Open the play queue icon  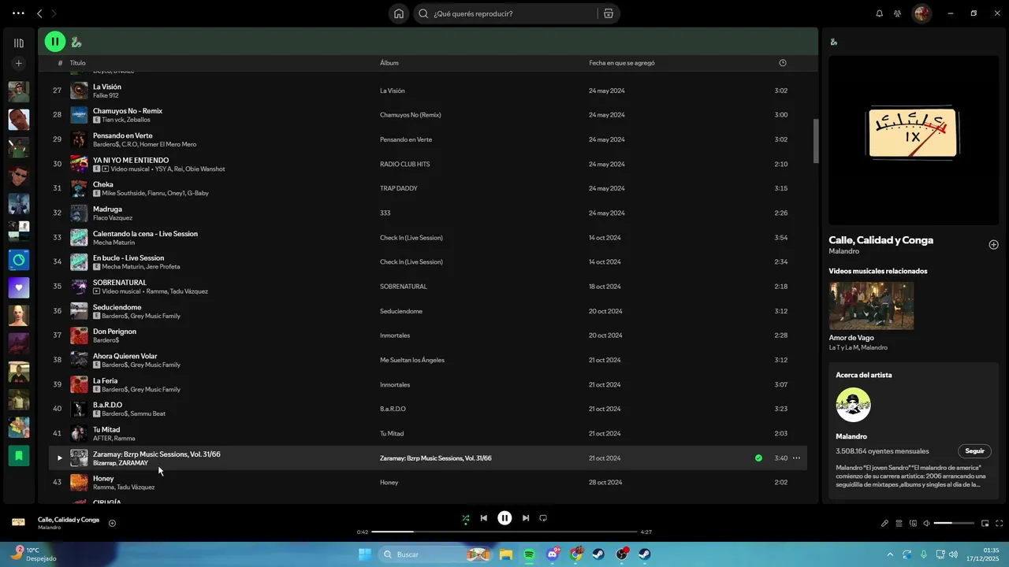click(899, 523)
